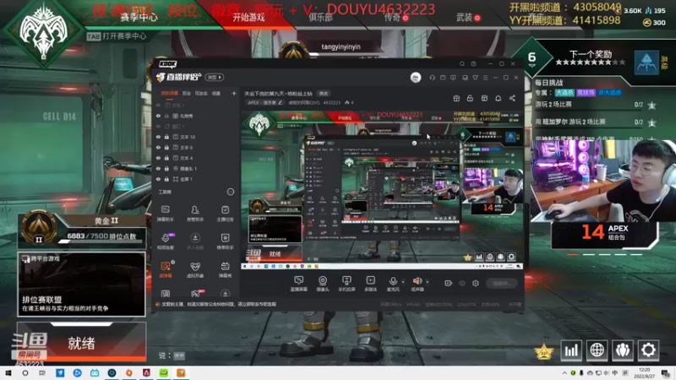
Task: Open the game statistics bar-chart icon
Action: tap(571, 350)
